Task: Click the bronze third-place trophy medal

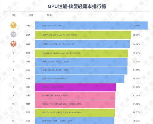Action: tap(13, 44)
